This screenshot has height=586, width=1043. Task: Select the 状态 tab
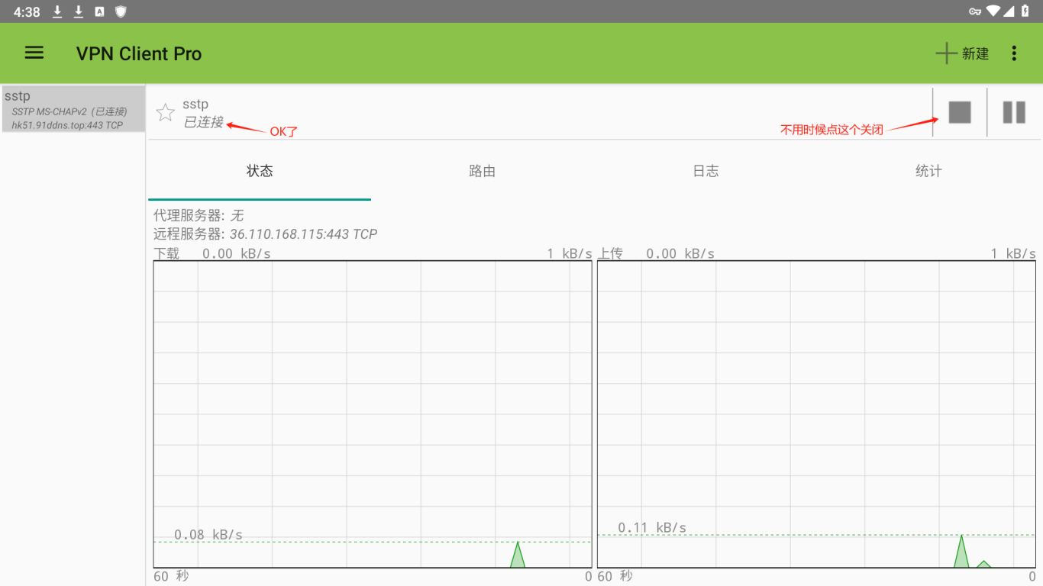coord(260,171)
